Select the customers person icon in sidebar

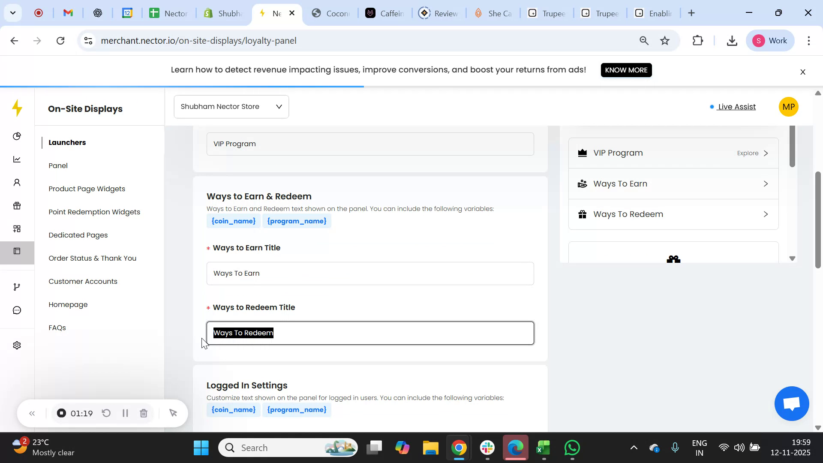17,182
